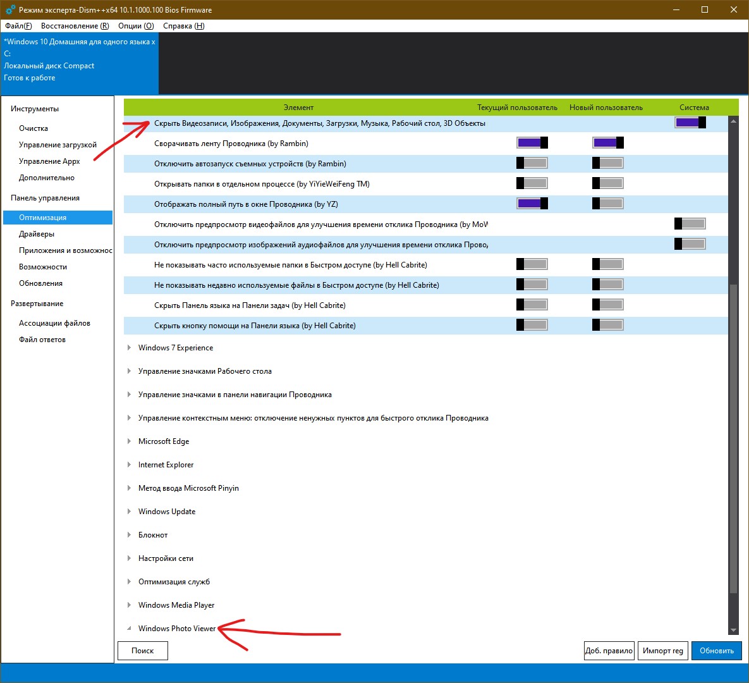The width and height of the screenshot is (749, 683).
Task: Open the Файл menu
Action: pyautogui.click(x=18, y=26)
